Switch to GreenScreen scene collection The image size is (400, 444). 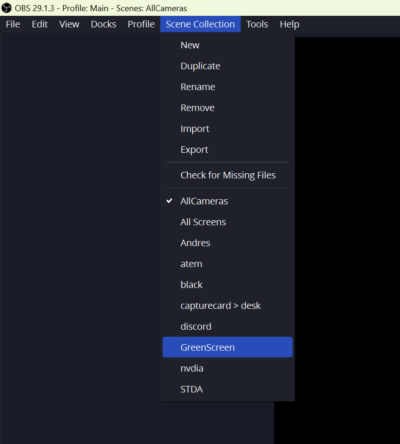228,347
